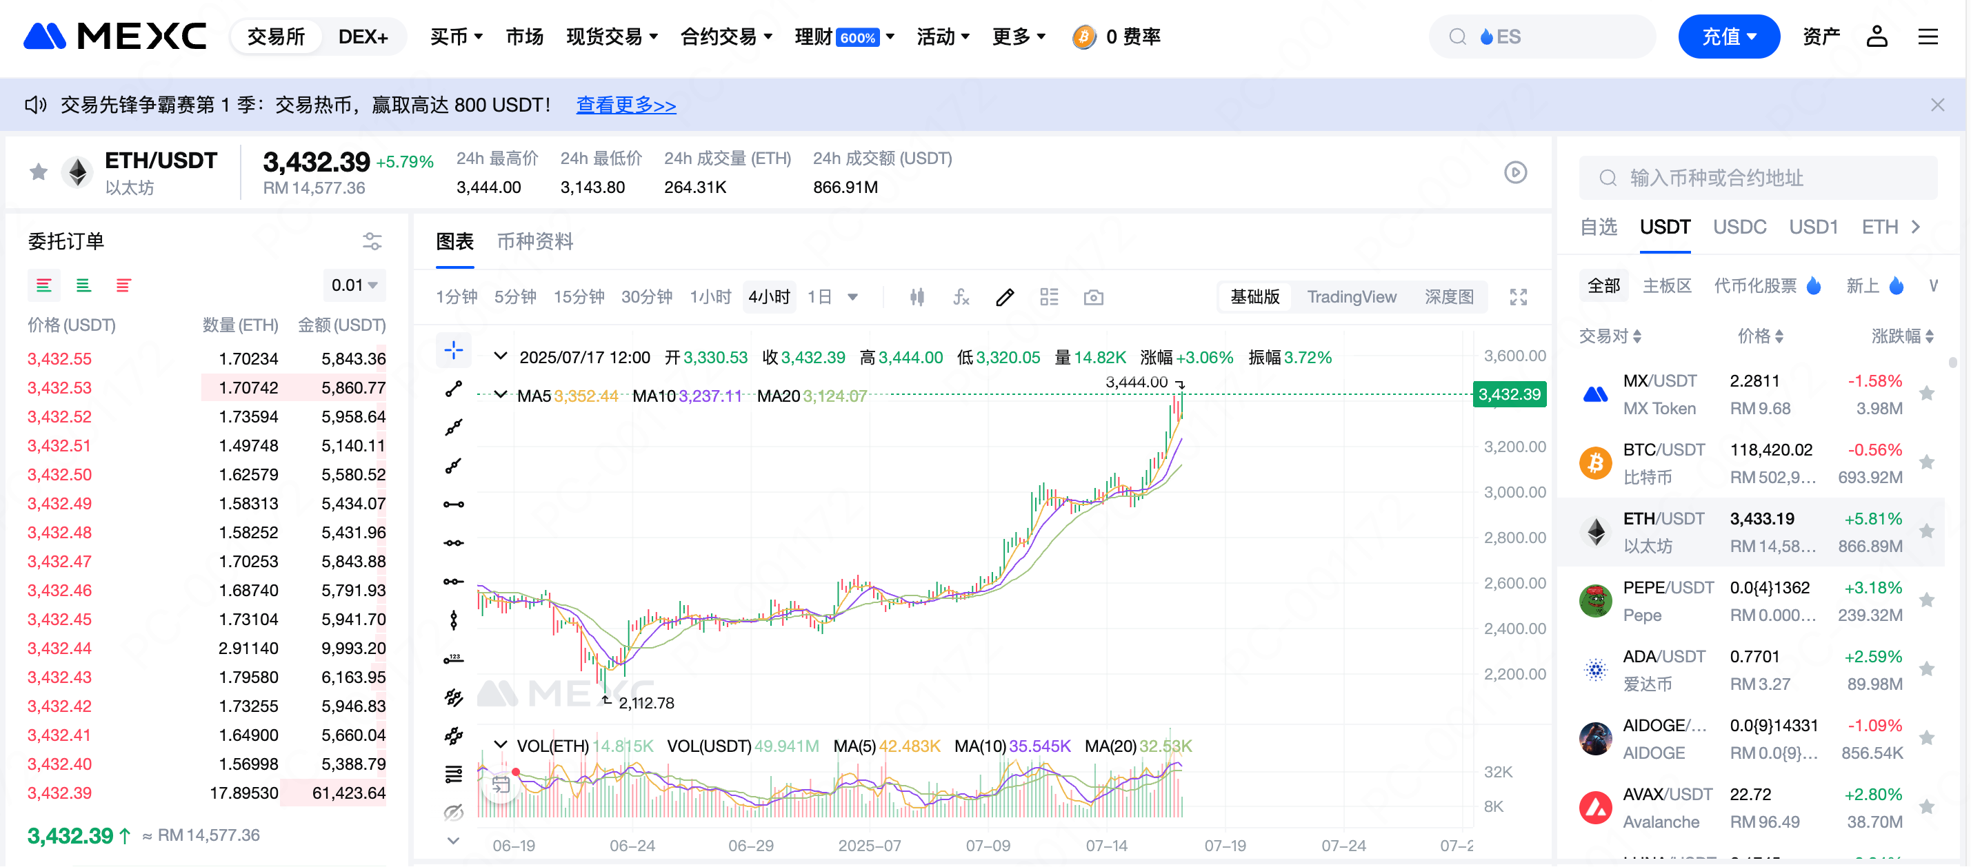Image resolution: width=1971 pixels, height=867 pixels.
Task: Select the vertical line drawing tool
Action: point(454,620)
